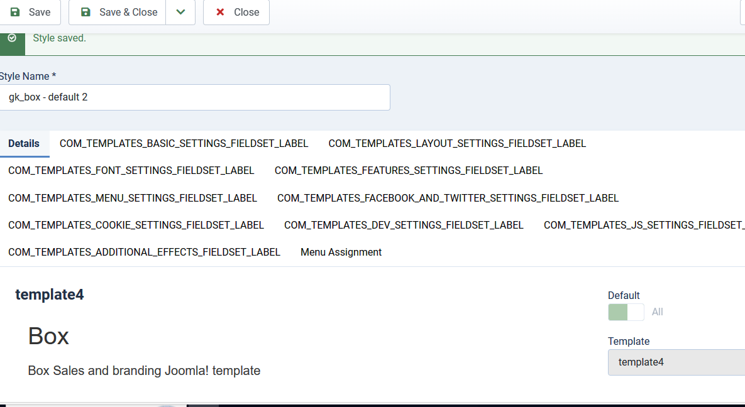Open the DEV_SETTINGS_FIELDSET_LABEL tab
Screen dimensions: 745x407
[404, 225]
